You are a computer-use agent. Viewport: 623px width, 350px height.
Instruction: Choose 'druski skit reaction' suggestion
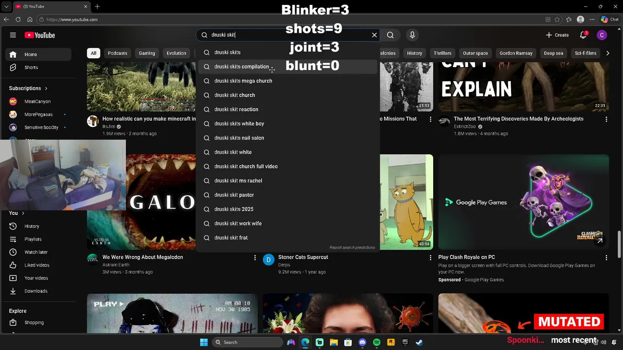point(288,109)
